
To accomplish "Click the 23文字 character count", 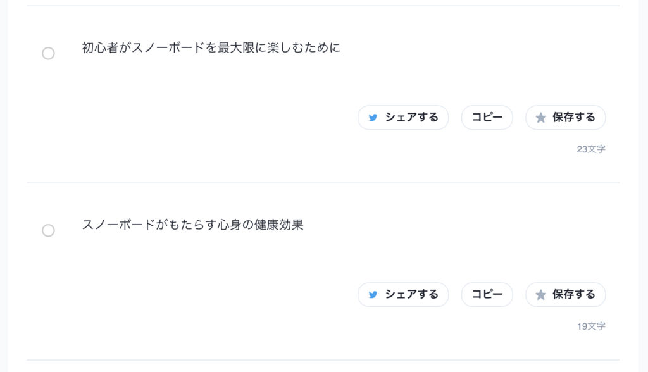I will tap(590, 149).
